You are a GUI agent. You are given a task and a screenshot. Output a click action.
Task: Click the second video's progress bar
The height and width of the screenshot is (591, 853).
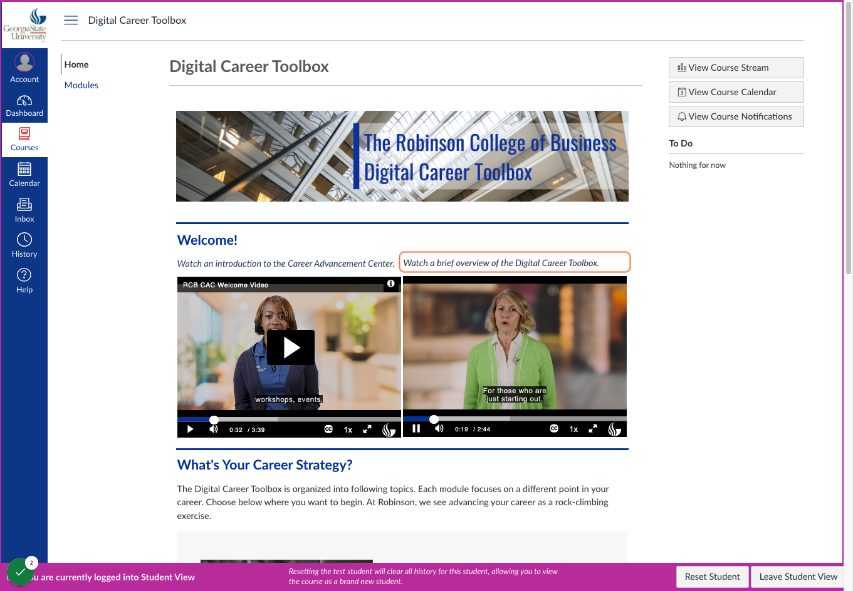click(x=515, y=418)
